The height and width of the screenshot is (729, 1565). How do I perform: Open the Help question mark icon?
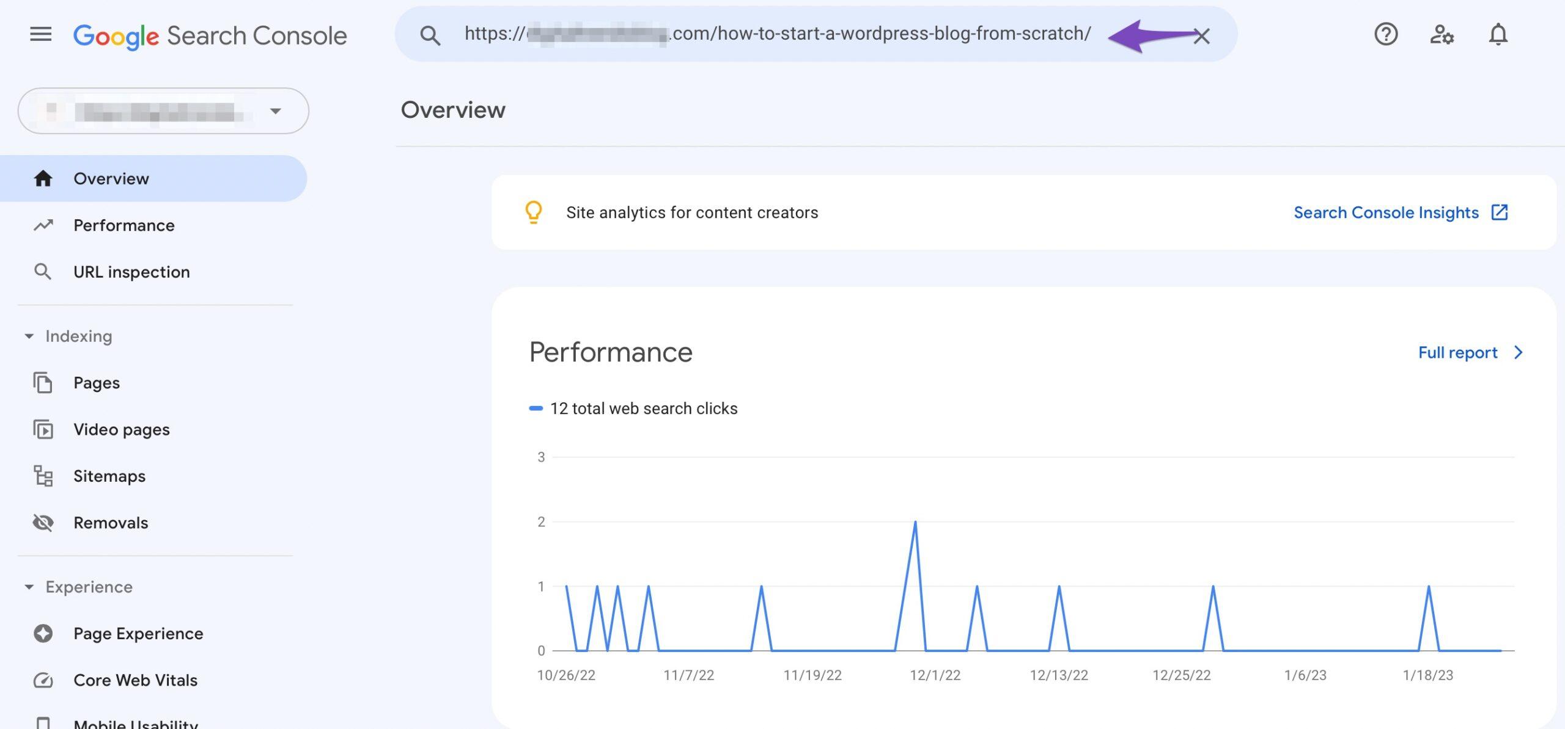[x=1386, y=34]
